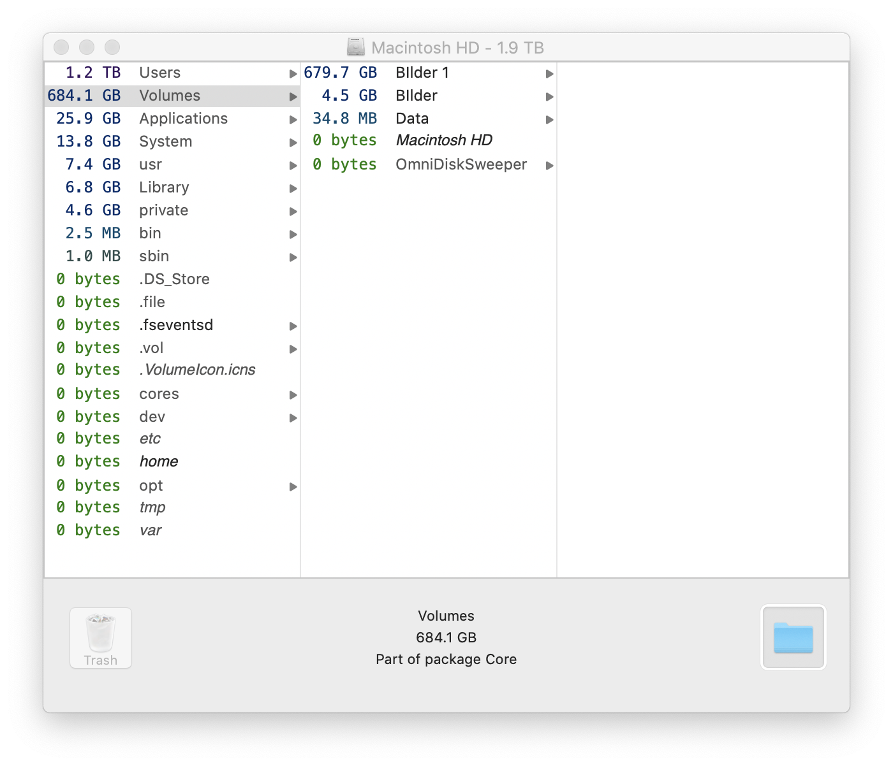Select the Macintosh HD entry in Volumes

pos(429,140)
